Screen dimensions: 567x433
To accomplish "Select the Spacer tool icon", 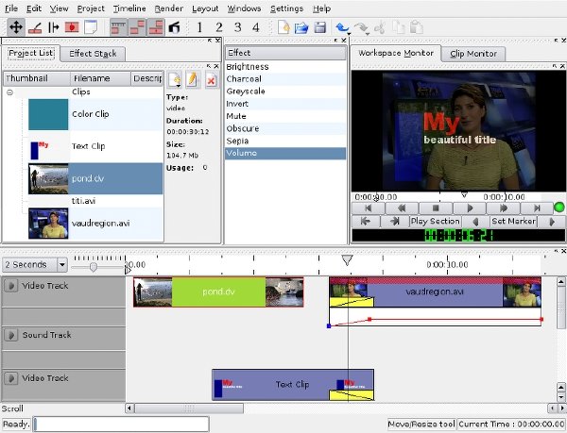I will coord(54,27).
